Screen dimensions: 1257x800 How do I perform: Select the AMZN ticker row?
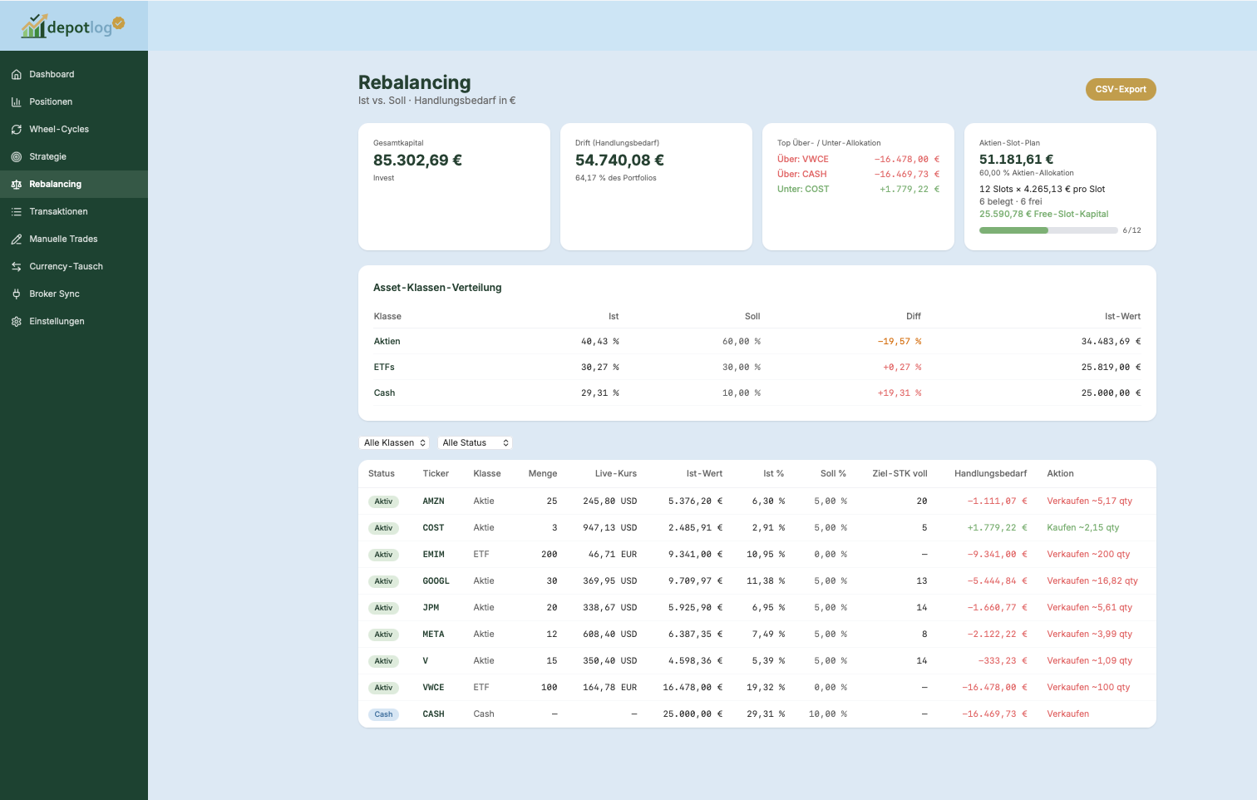click(757, 501)
